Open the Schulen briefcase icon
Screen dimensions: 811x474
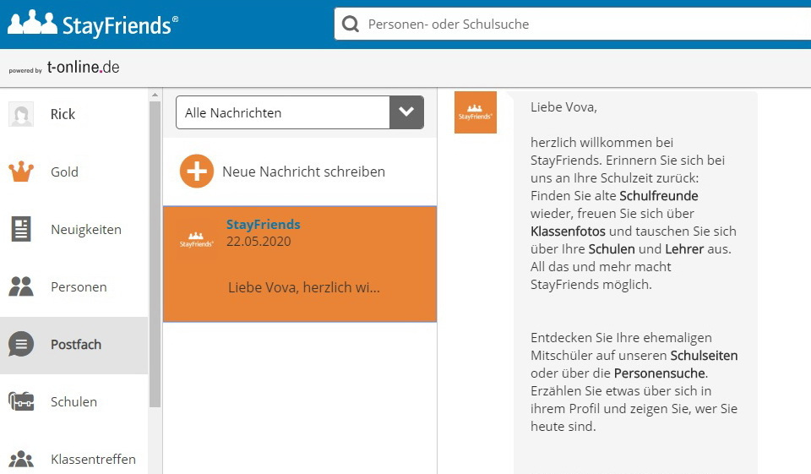(21, 401)
